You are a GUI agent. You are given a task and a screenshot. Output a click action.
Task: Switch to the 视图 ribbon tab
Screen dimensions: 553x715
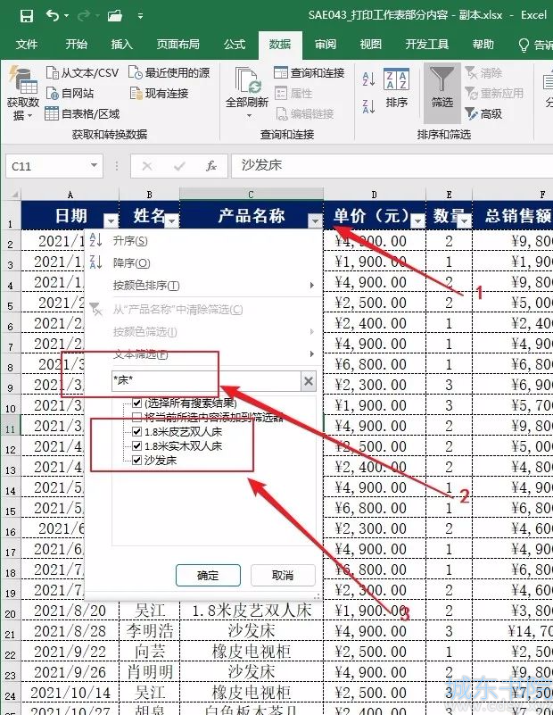coord(370,45)
